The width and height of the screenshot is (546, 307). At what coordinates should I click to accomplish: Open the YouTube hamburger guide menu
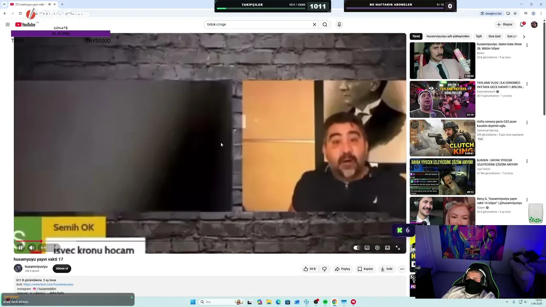click(x=7, y=24)
